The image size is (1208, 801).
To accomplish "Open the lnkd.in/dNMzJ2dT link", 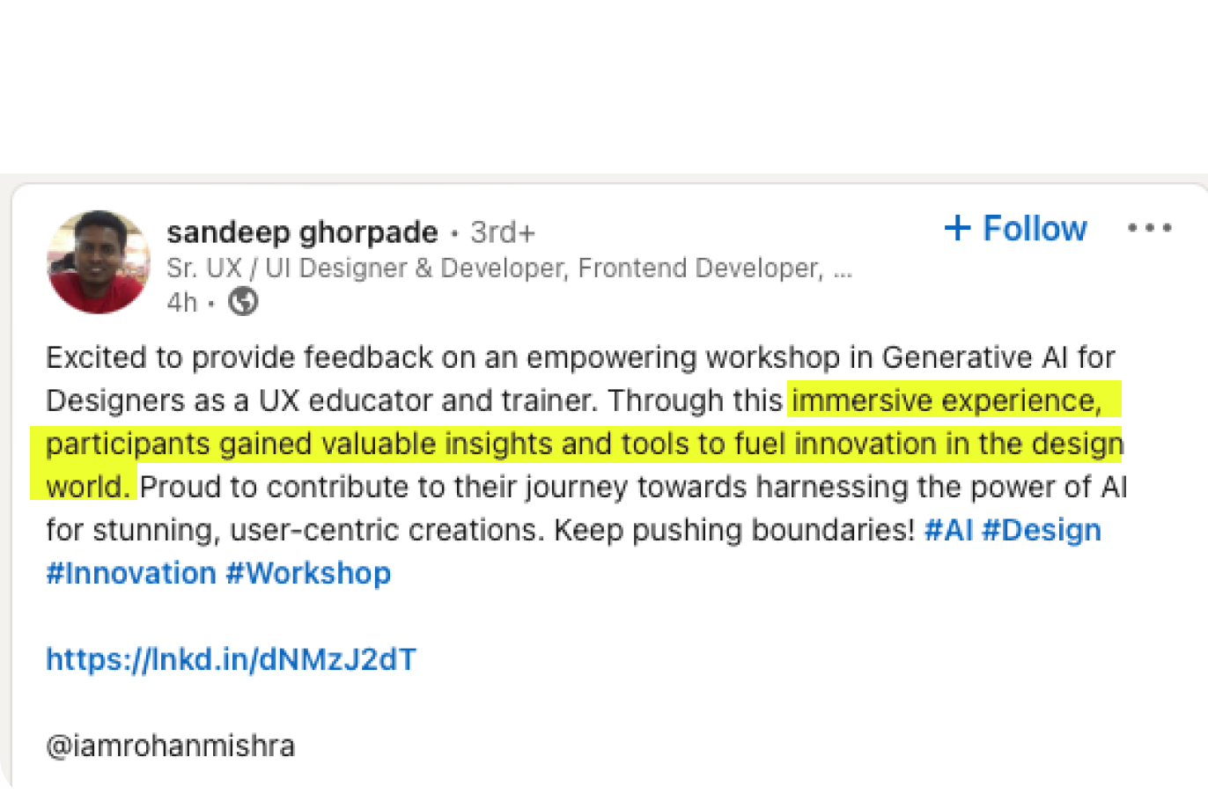I will pos(231,659).
